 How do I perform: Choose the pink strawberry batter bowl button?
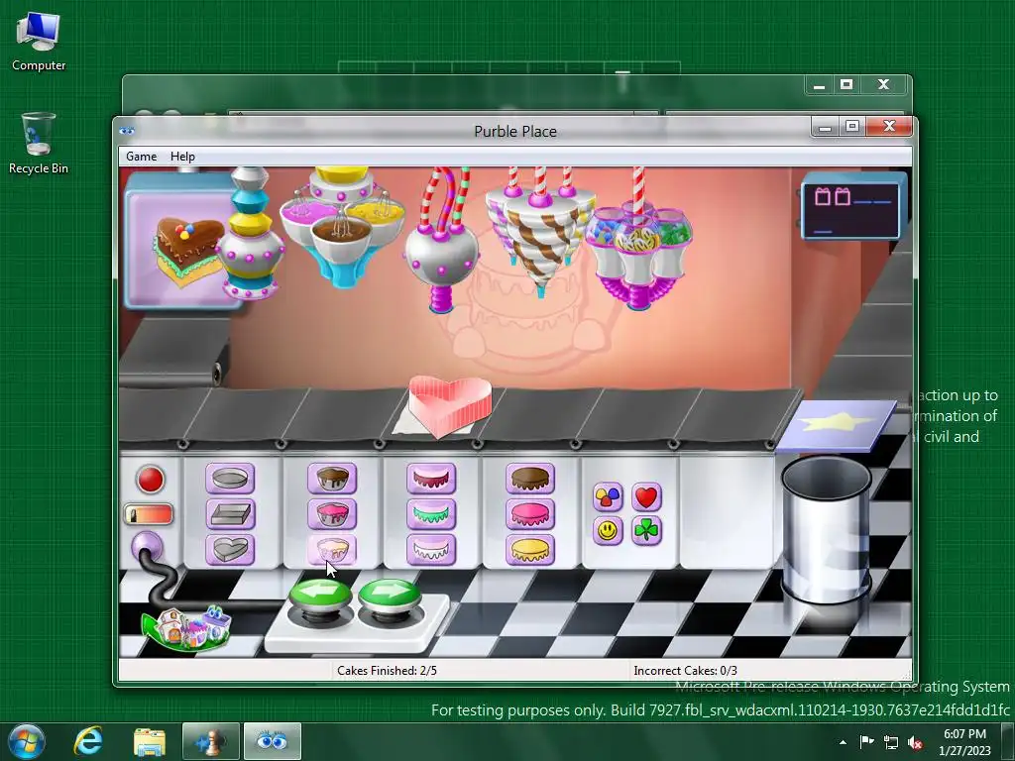click(332, 514)
